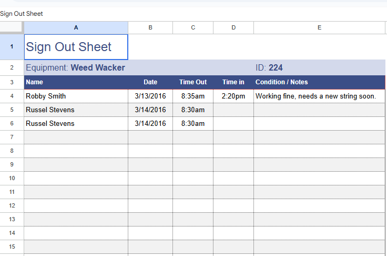
Task: Click row 7 header
Action: [12, 137]
